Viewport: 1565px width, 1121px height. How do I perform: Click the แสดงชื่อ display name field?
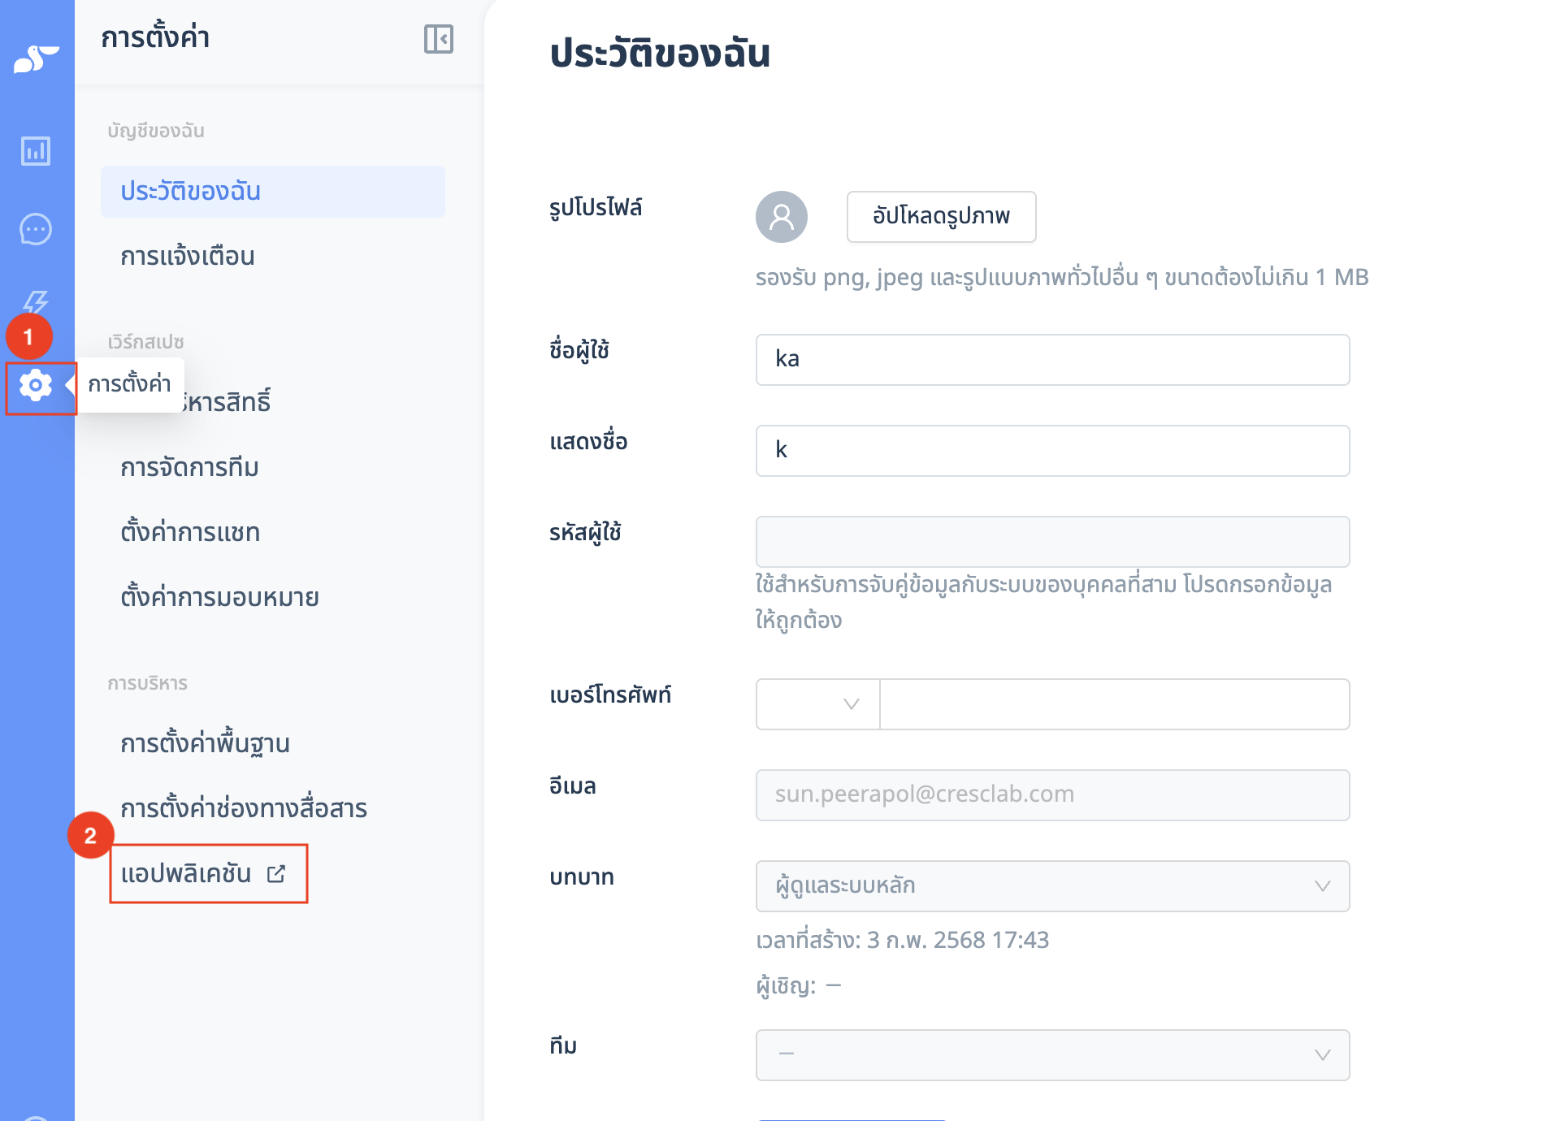tap(1052, 451)
